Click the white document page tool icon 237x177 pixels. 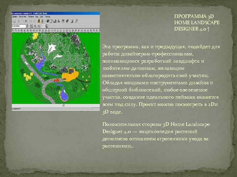(x=51, y=21)
